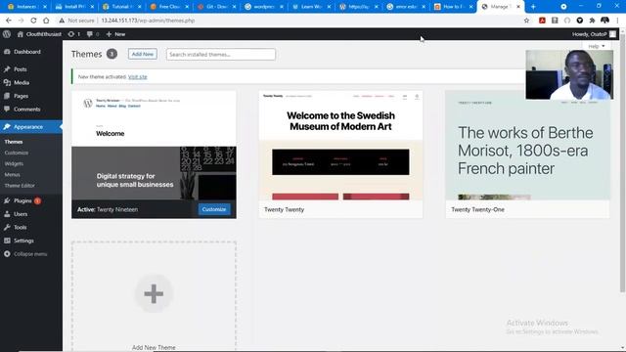Switch to the Git browser tab
This screenshot has height=352, width=626.
(x=216, y=7)
